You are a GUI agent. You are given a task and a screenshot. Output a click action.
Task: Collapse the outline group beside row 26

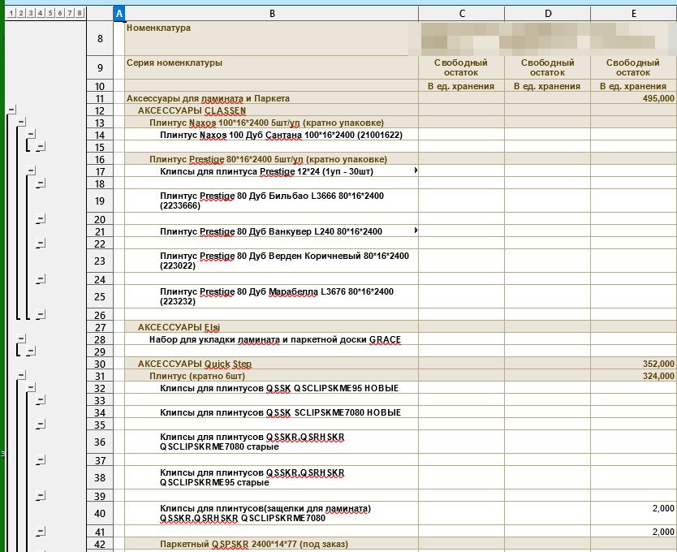(x=41, y=315)
